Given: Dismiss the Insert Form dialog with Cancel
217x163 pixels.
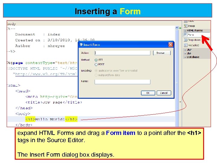Looking at the screenshot, I should click(x=164, y=93).
